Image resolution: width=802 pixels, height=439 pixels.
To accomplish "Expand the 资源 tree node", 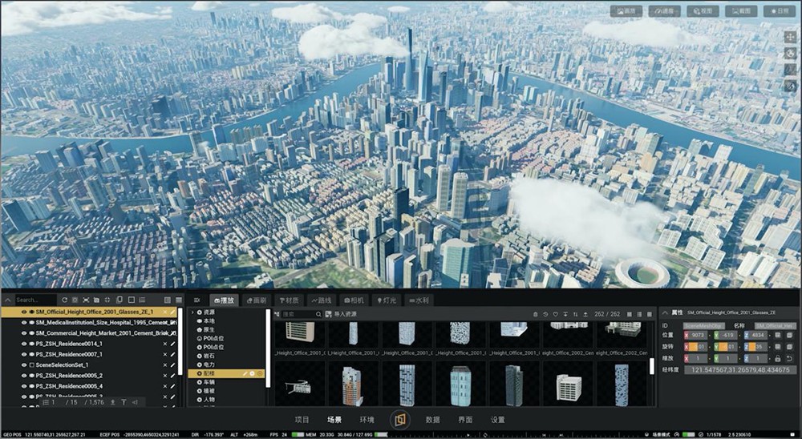I will pyautogui.click(x=192, y=312).
